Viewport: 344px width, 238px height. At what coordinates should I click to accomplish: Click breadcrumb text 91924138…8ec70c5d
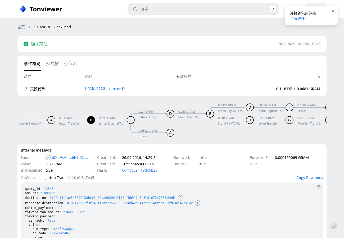pyautogui.click(x=53, y=27)
